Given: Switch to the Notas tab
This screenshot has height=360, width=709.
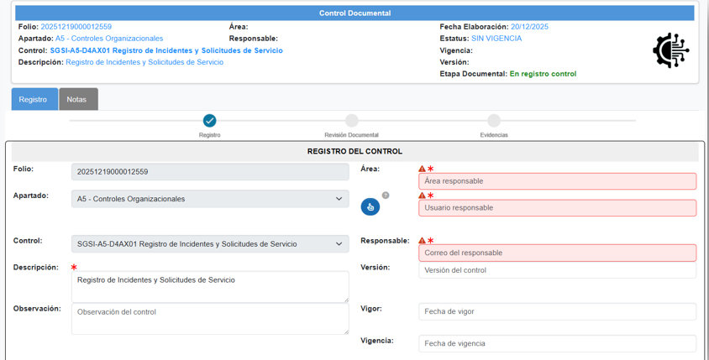Looking at the screenshot, I should click(x=77, y=99).
